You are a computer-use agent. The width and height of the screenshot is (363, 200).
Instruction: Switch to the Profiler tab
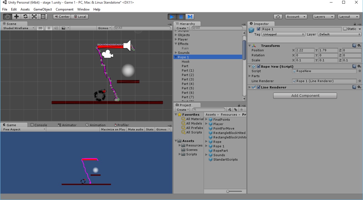(121, 125)
